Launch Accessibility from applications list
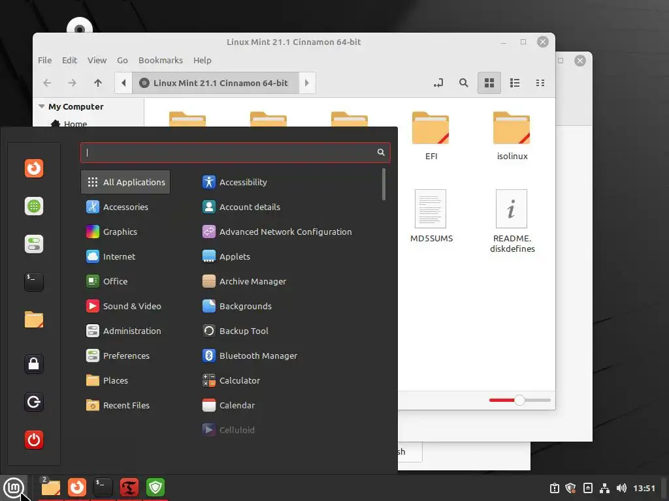The width and height of the screenshot is (669, 501). pos(235,182)
